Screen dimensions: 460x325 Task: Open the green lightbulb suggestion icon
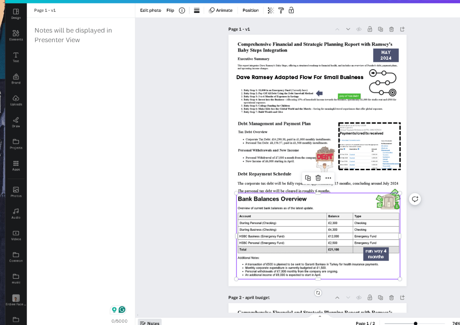pos(114,309)
